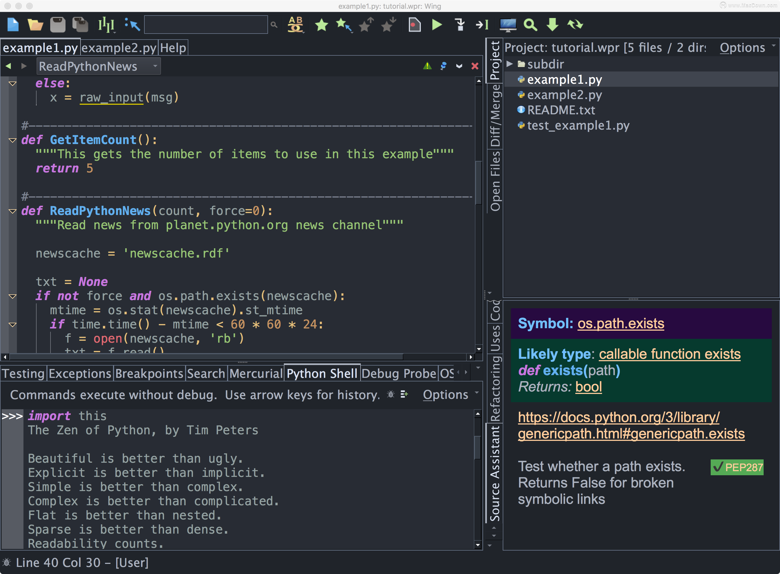Select the vertical Open Files tab
The image size is (780, 574).
point(495,181)
